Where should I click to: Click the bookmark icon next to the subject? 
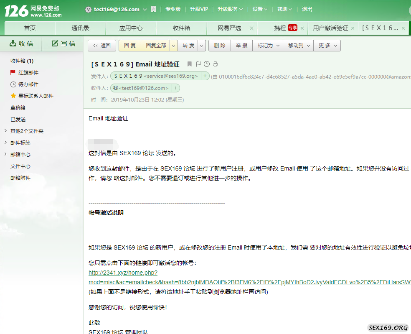pos(190,64)
